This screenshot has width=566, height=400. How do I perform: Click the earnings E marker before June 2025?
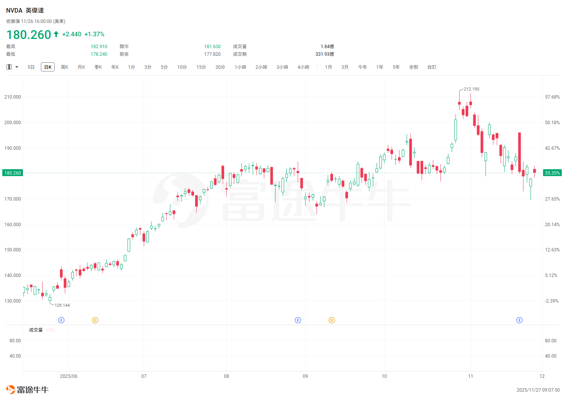[61, 320]
